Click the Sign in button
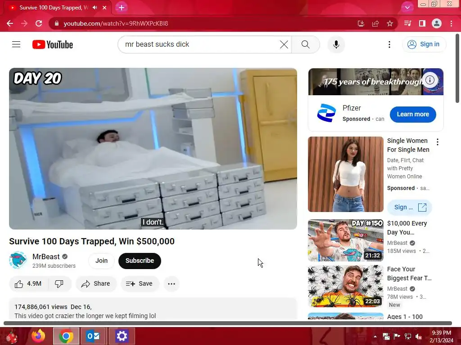 pos(424,44)
